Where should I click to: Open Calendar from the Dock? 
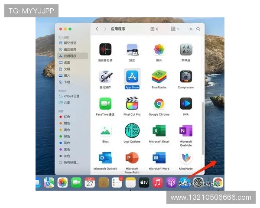[90, 182]
